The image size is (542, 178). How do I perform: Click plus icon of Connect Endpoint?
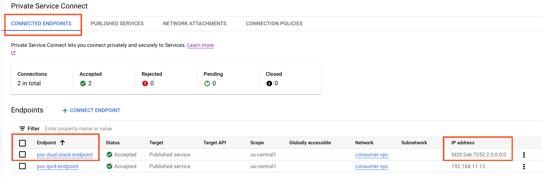coord(65,111)
